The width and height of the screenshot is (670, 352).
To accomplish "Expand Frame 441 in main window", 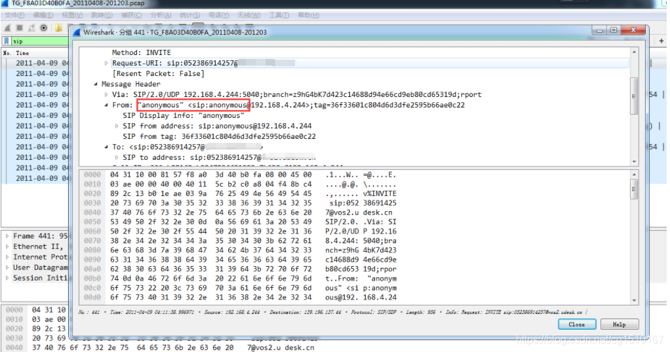I will click(7, 236).
